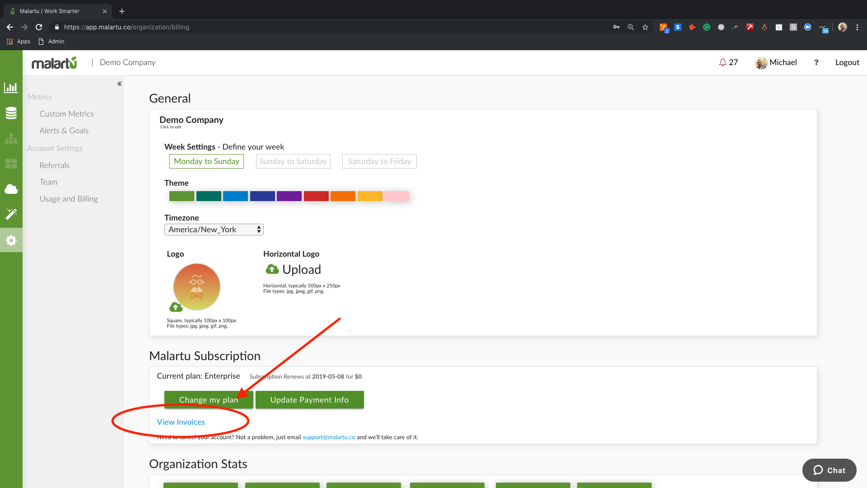
Task: Collapse the side menu with double chevron
Action: (x=120, y=84)
